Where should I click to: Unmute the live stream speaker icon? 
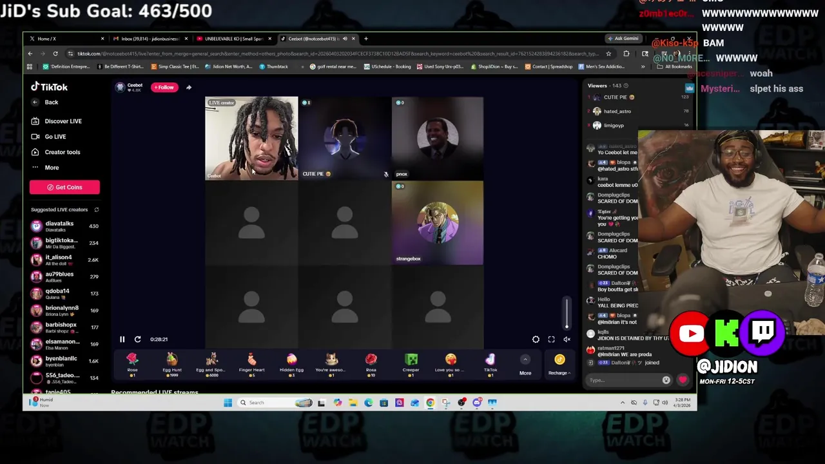pos(567,339)
